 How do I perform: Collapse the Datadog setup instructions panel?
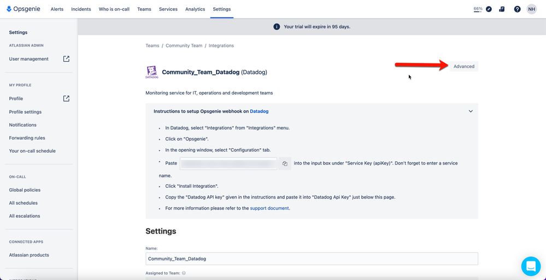471,112
